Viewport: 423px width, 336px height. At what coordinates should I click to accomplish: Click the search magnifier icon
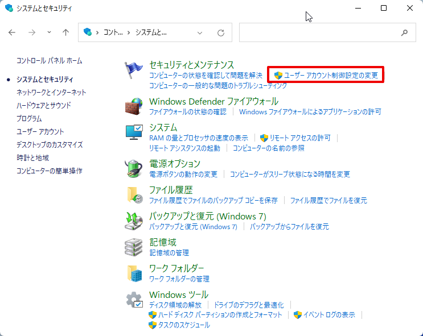[404, 33]
